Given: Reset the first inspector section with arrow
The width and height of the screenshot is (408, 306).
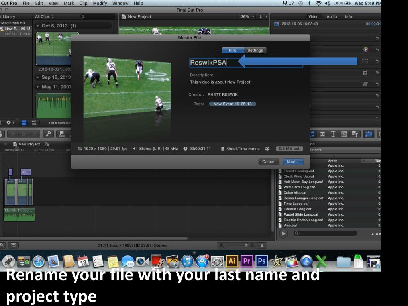Looking at the screenshot, I should click(377, 38).
